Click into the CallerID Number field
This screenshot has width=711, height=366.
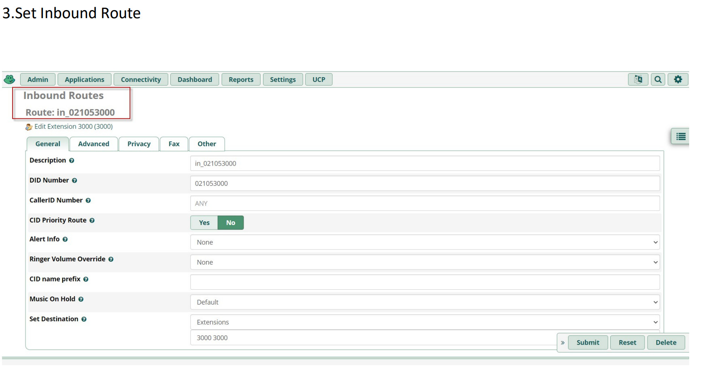tap(425, 203)
